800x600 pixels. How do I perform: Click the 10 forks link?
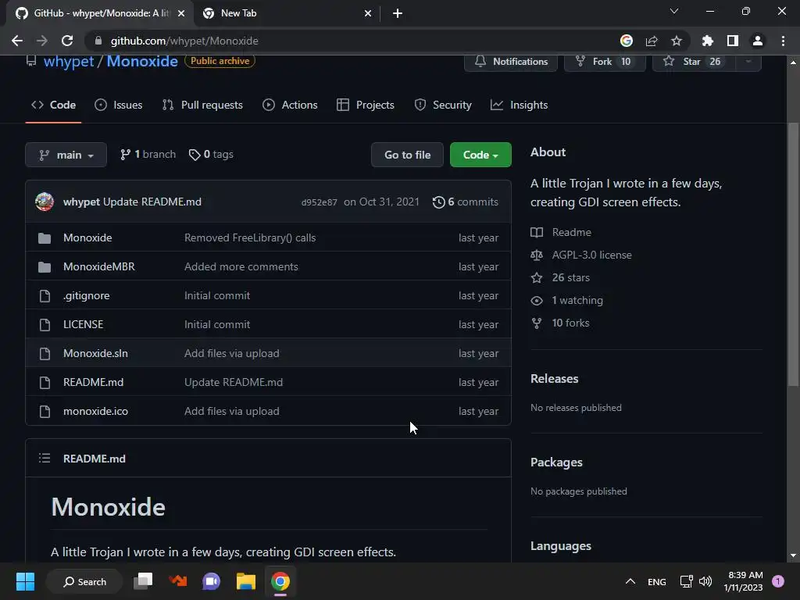coord(570,323)
